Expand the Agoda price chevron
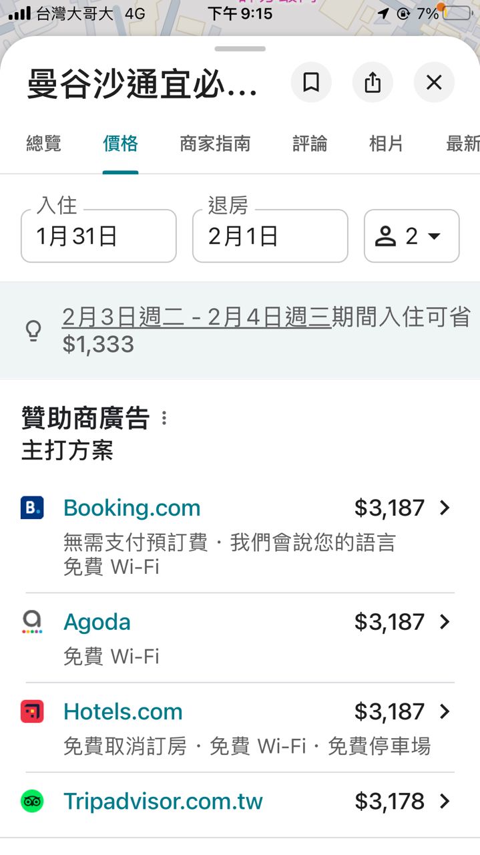Image resolution: width=480 pixels, height=855 pixels. coord(445,622)
